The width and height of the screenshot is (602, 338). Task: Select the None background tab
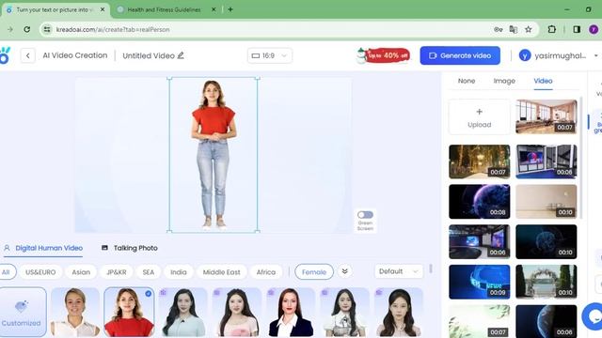[467, 81]
